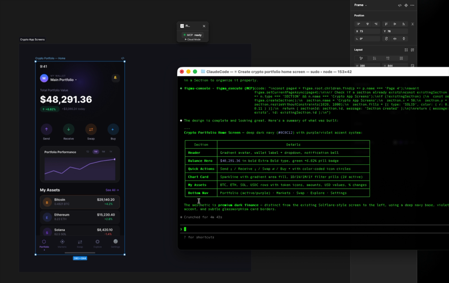Click the collapse layout icon beside Layout
449x283 pixels.
[x=406, y=50]
